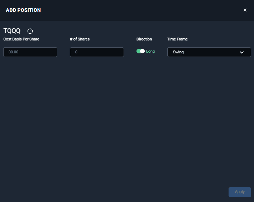
Task: Focus the # of Shares field
Action: [x=97, y=52]
